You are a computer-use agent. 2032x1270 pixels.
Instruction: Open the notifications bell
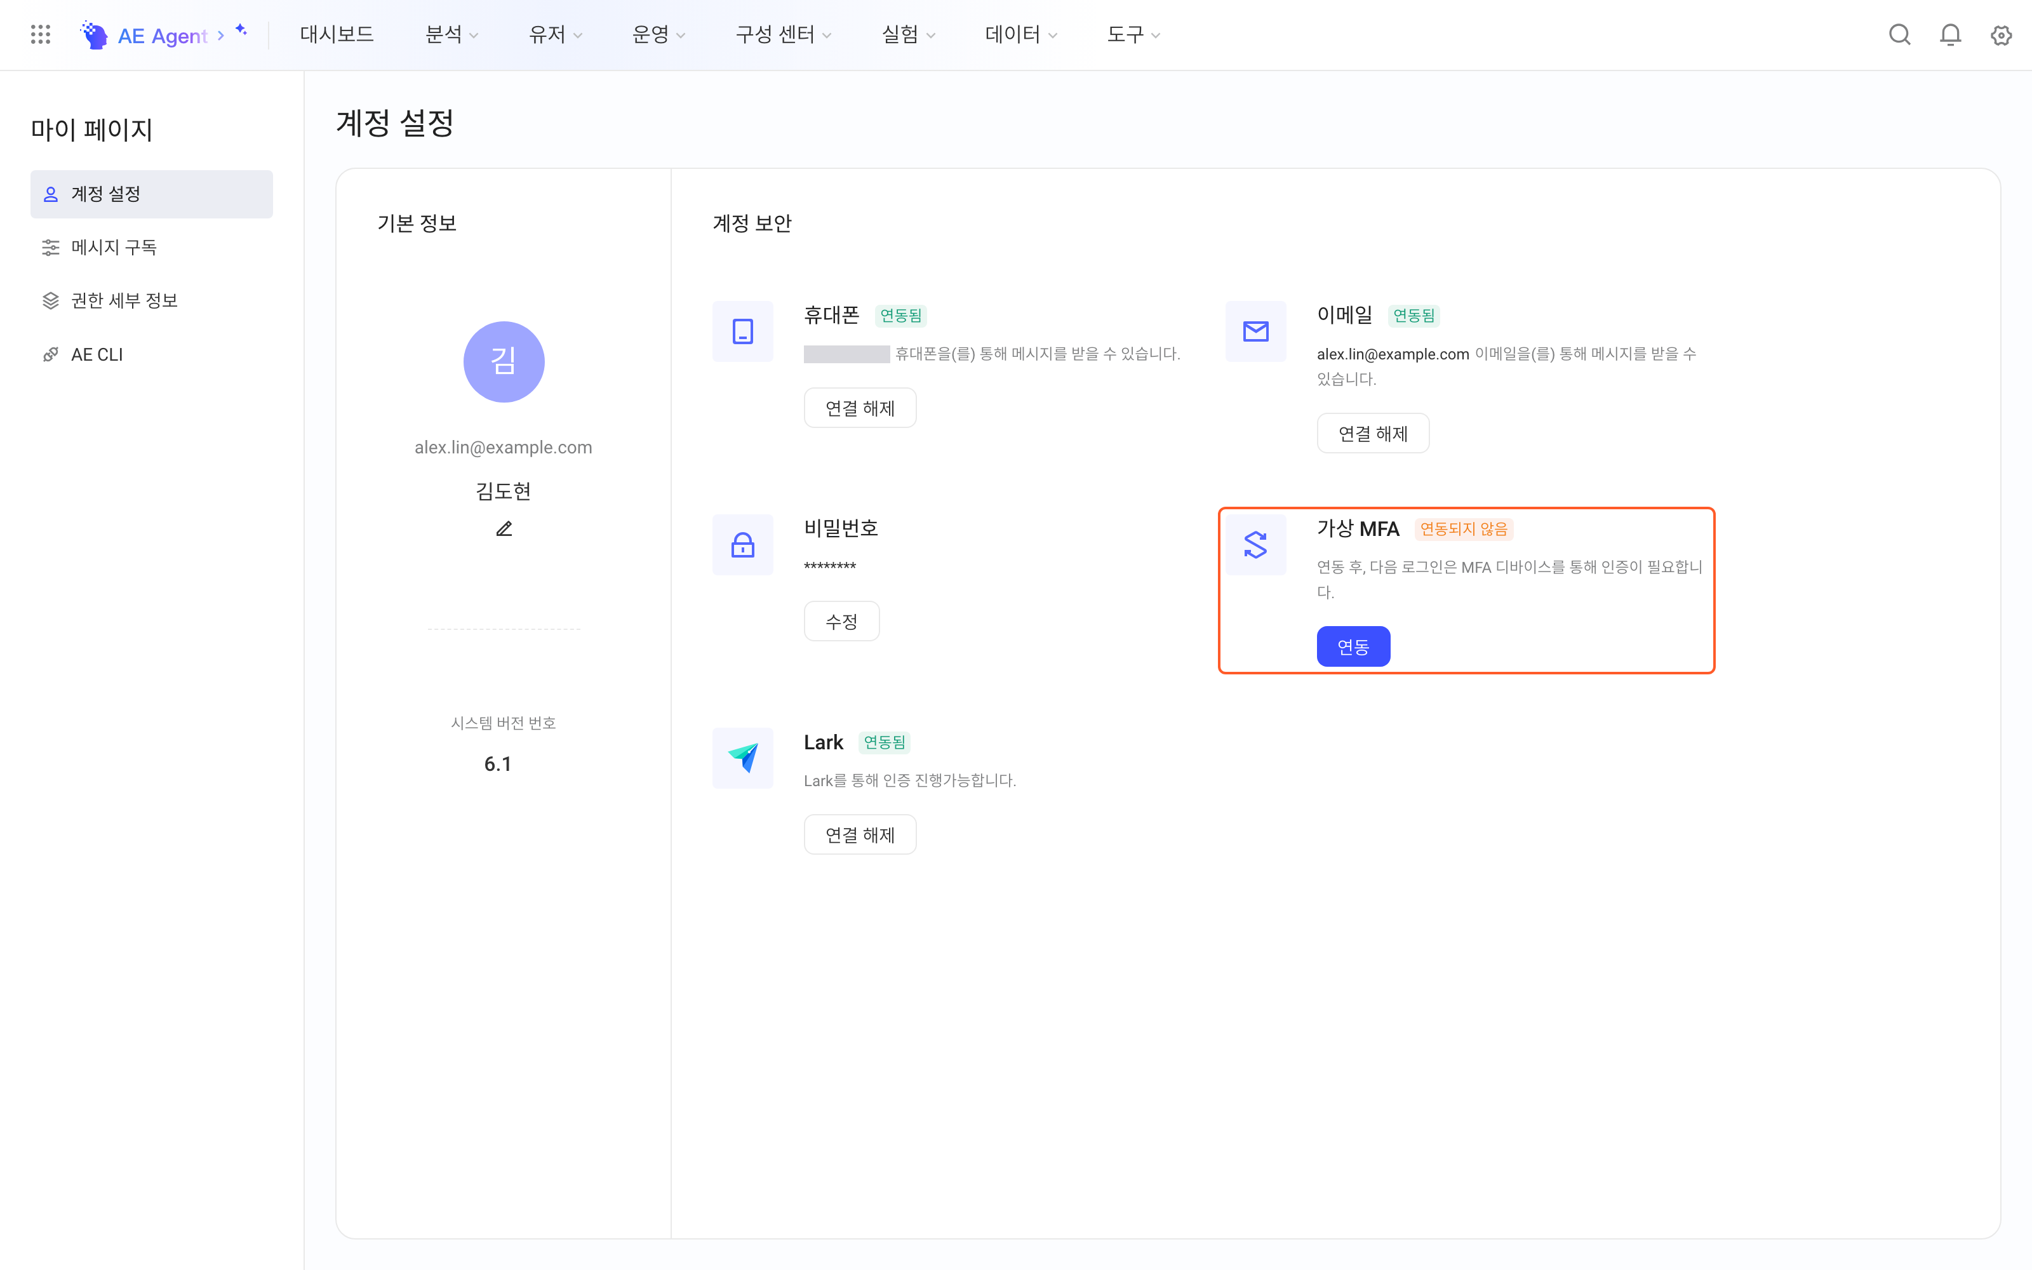[x=1951, y=34]
